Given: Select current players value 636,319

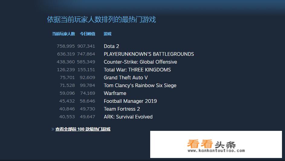Looking at the screenshot, I should pos(66,54).
